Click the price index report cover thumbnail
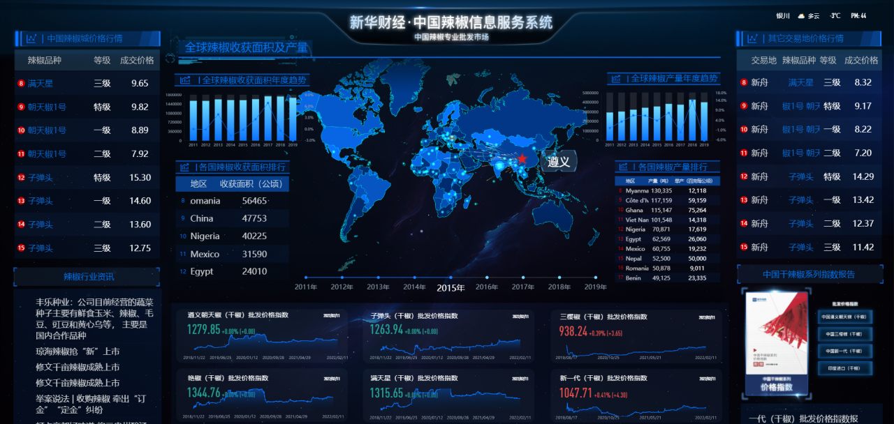This screenshot has width=894, height=424. (775, 342)
